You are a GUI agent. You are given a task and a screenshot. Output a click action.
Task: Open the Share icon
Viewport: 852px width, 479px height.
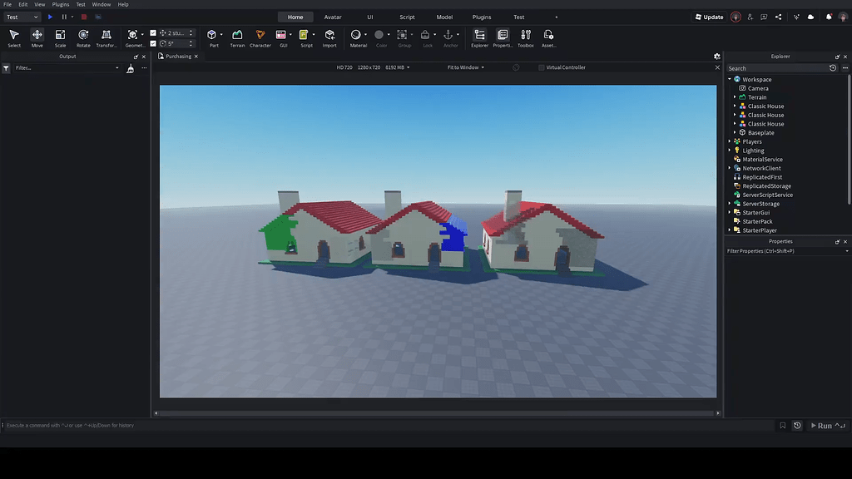[778, 17]
